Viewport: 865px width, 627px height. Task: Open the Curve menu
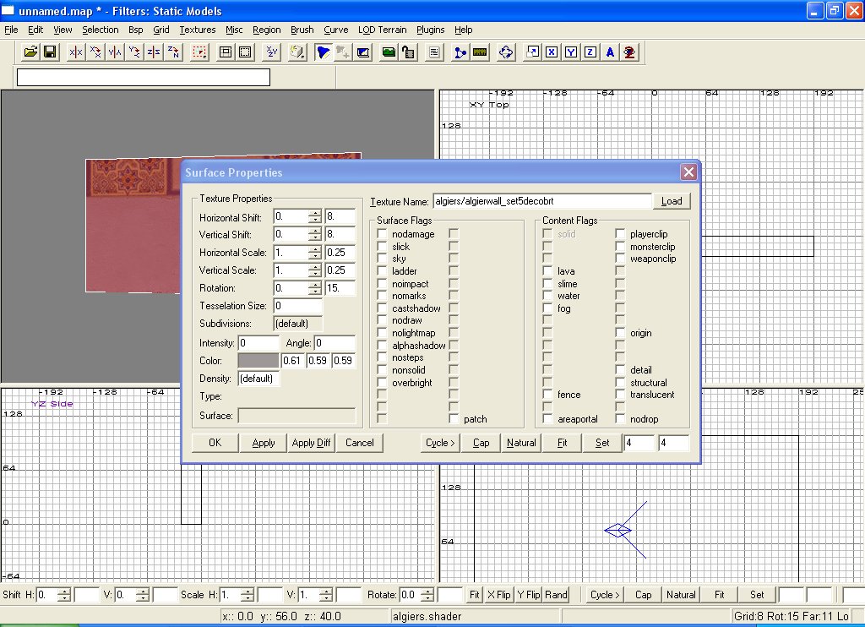[335, 30]
